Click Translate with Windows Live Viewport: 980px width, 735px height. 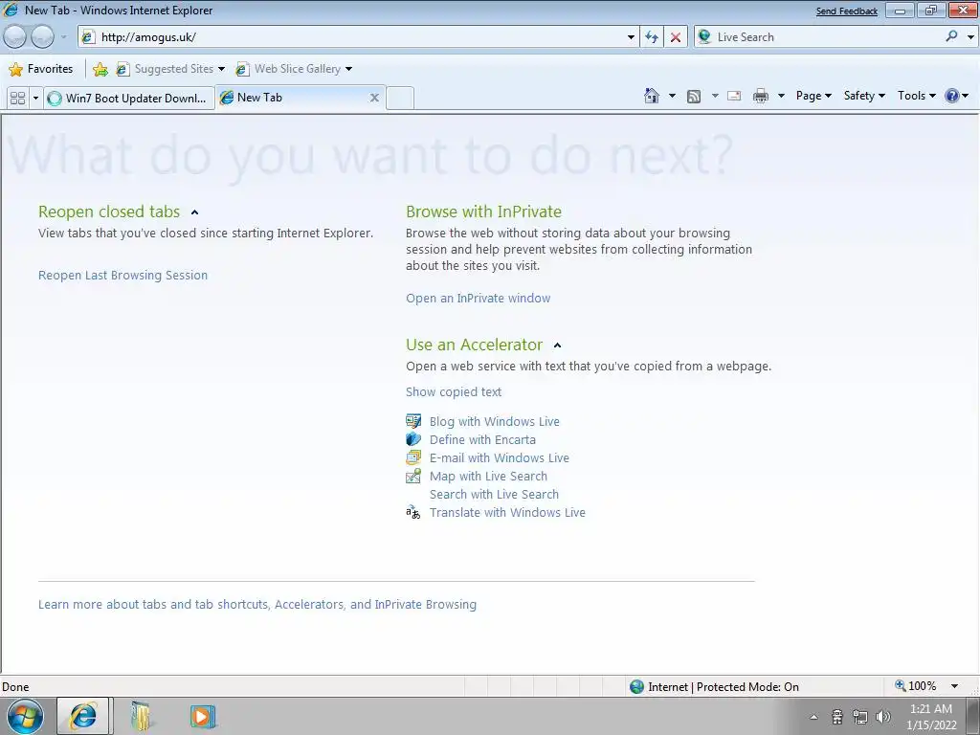507,512
